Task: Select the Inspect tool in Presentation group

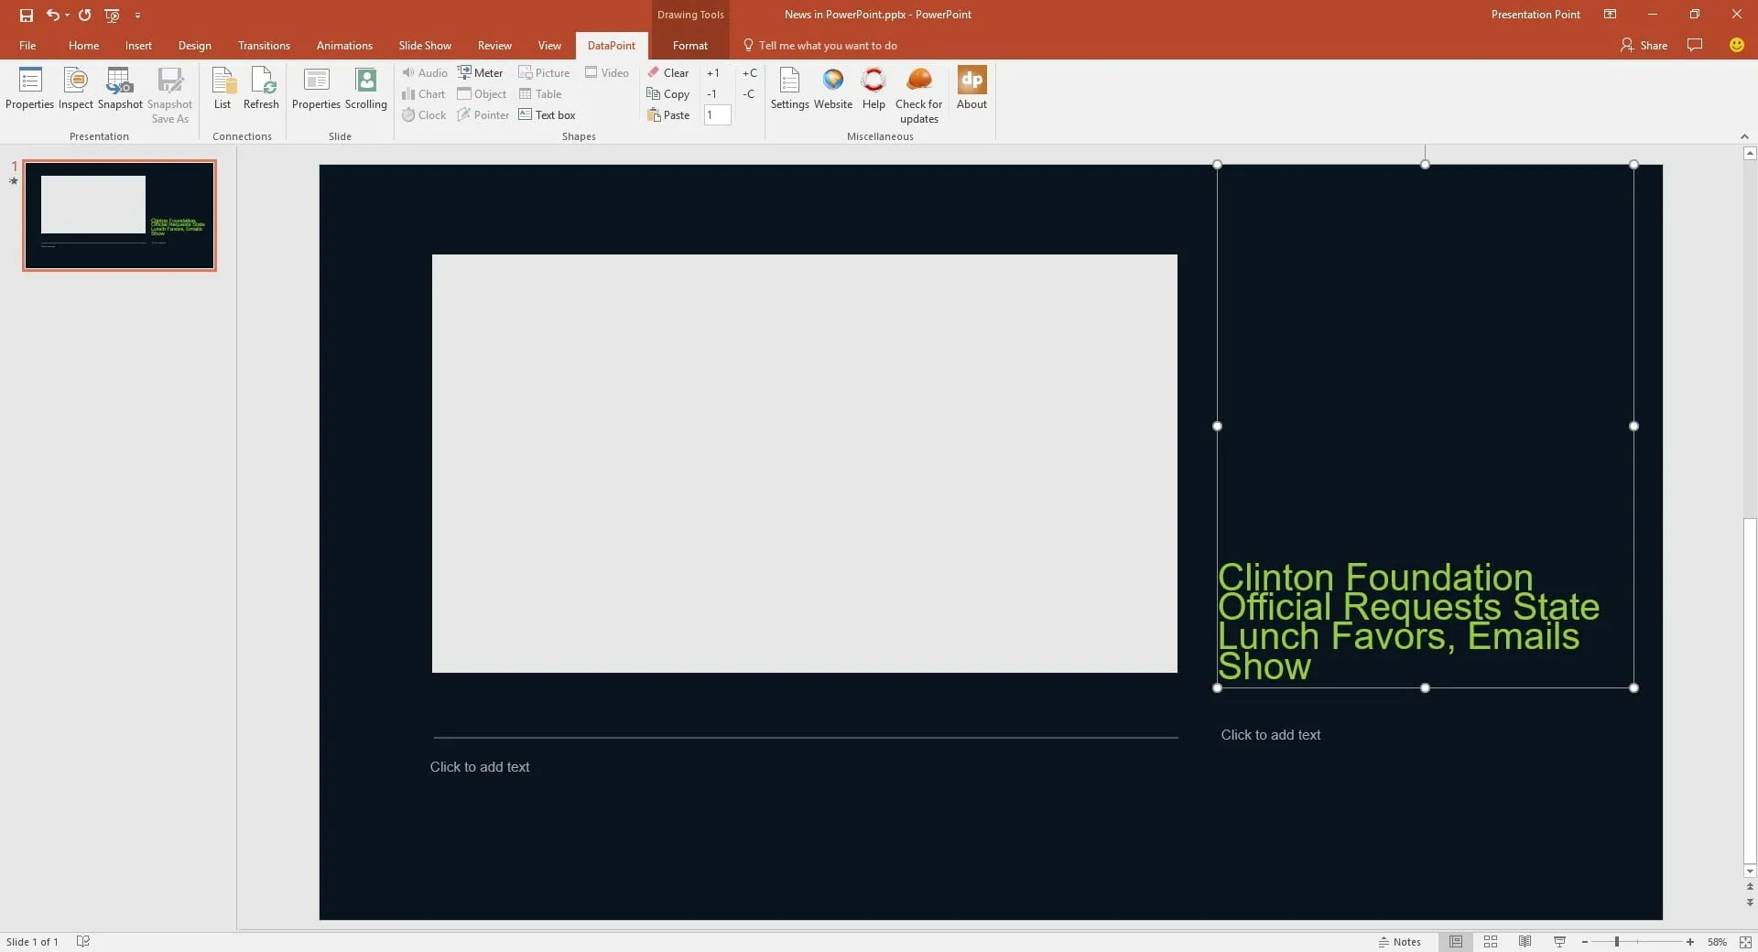Action: click(75, 89)
